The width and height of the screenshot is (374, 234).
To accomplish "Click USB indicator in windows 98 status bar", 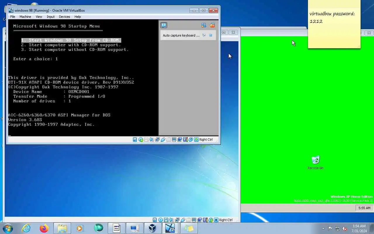I will [x=163, y=140].
